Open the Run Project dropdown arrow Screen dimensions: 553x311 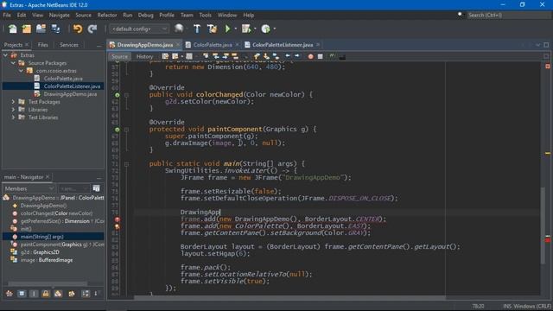[235, 29]
